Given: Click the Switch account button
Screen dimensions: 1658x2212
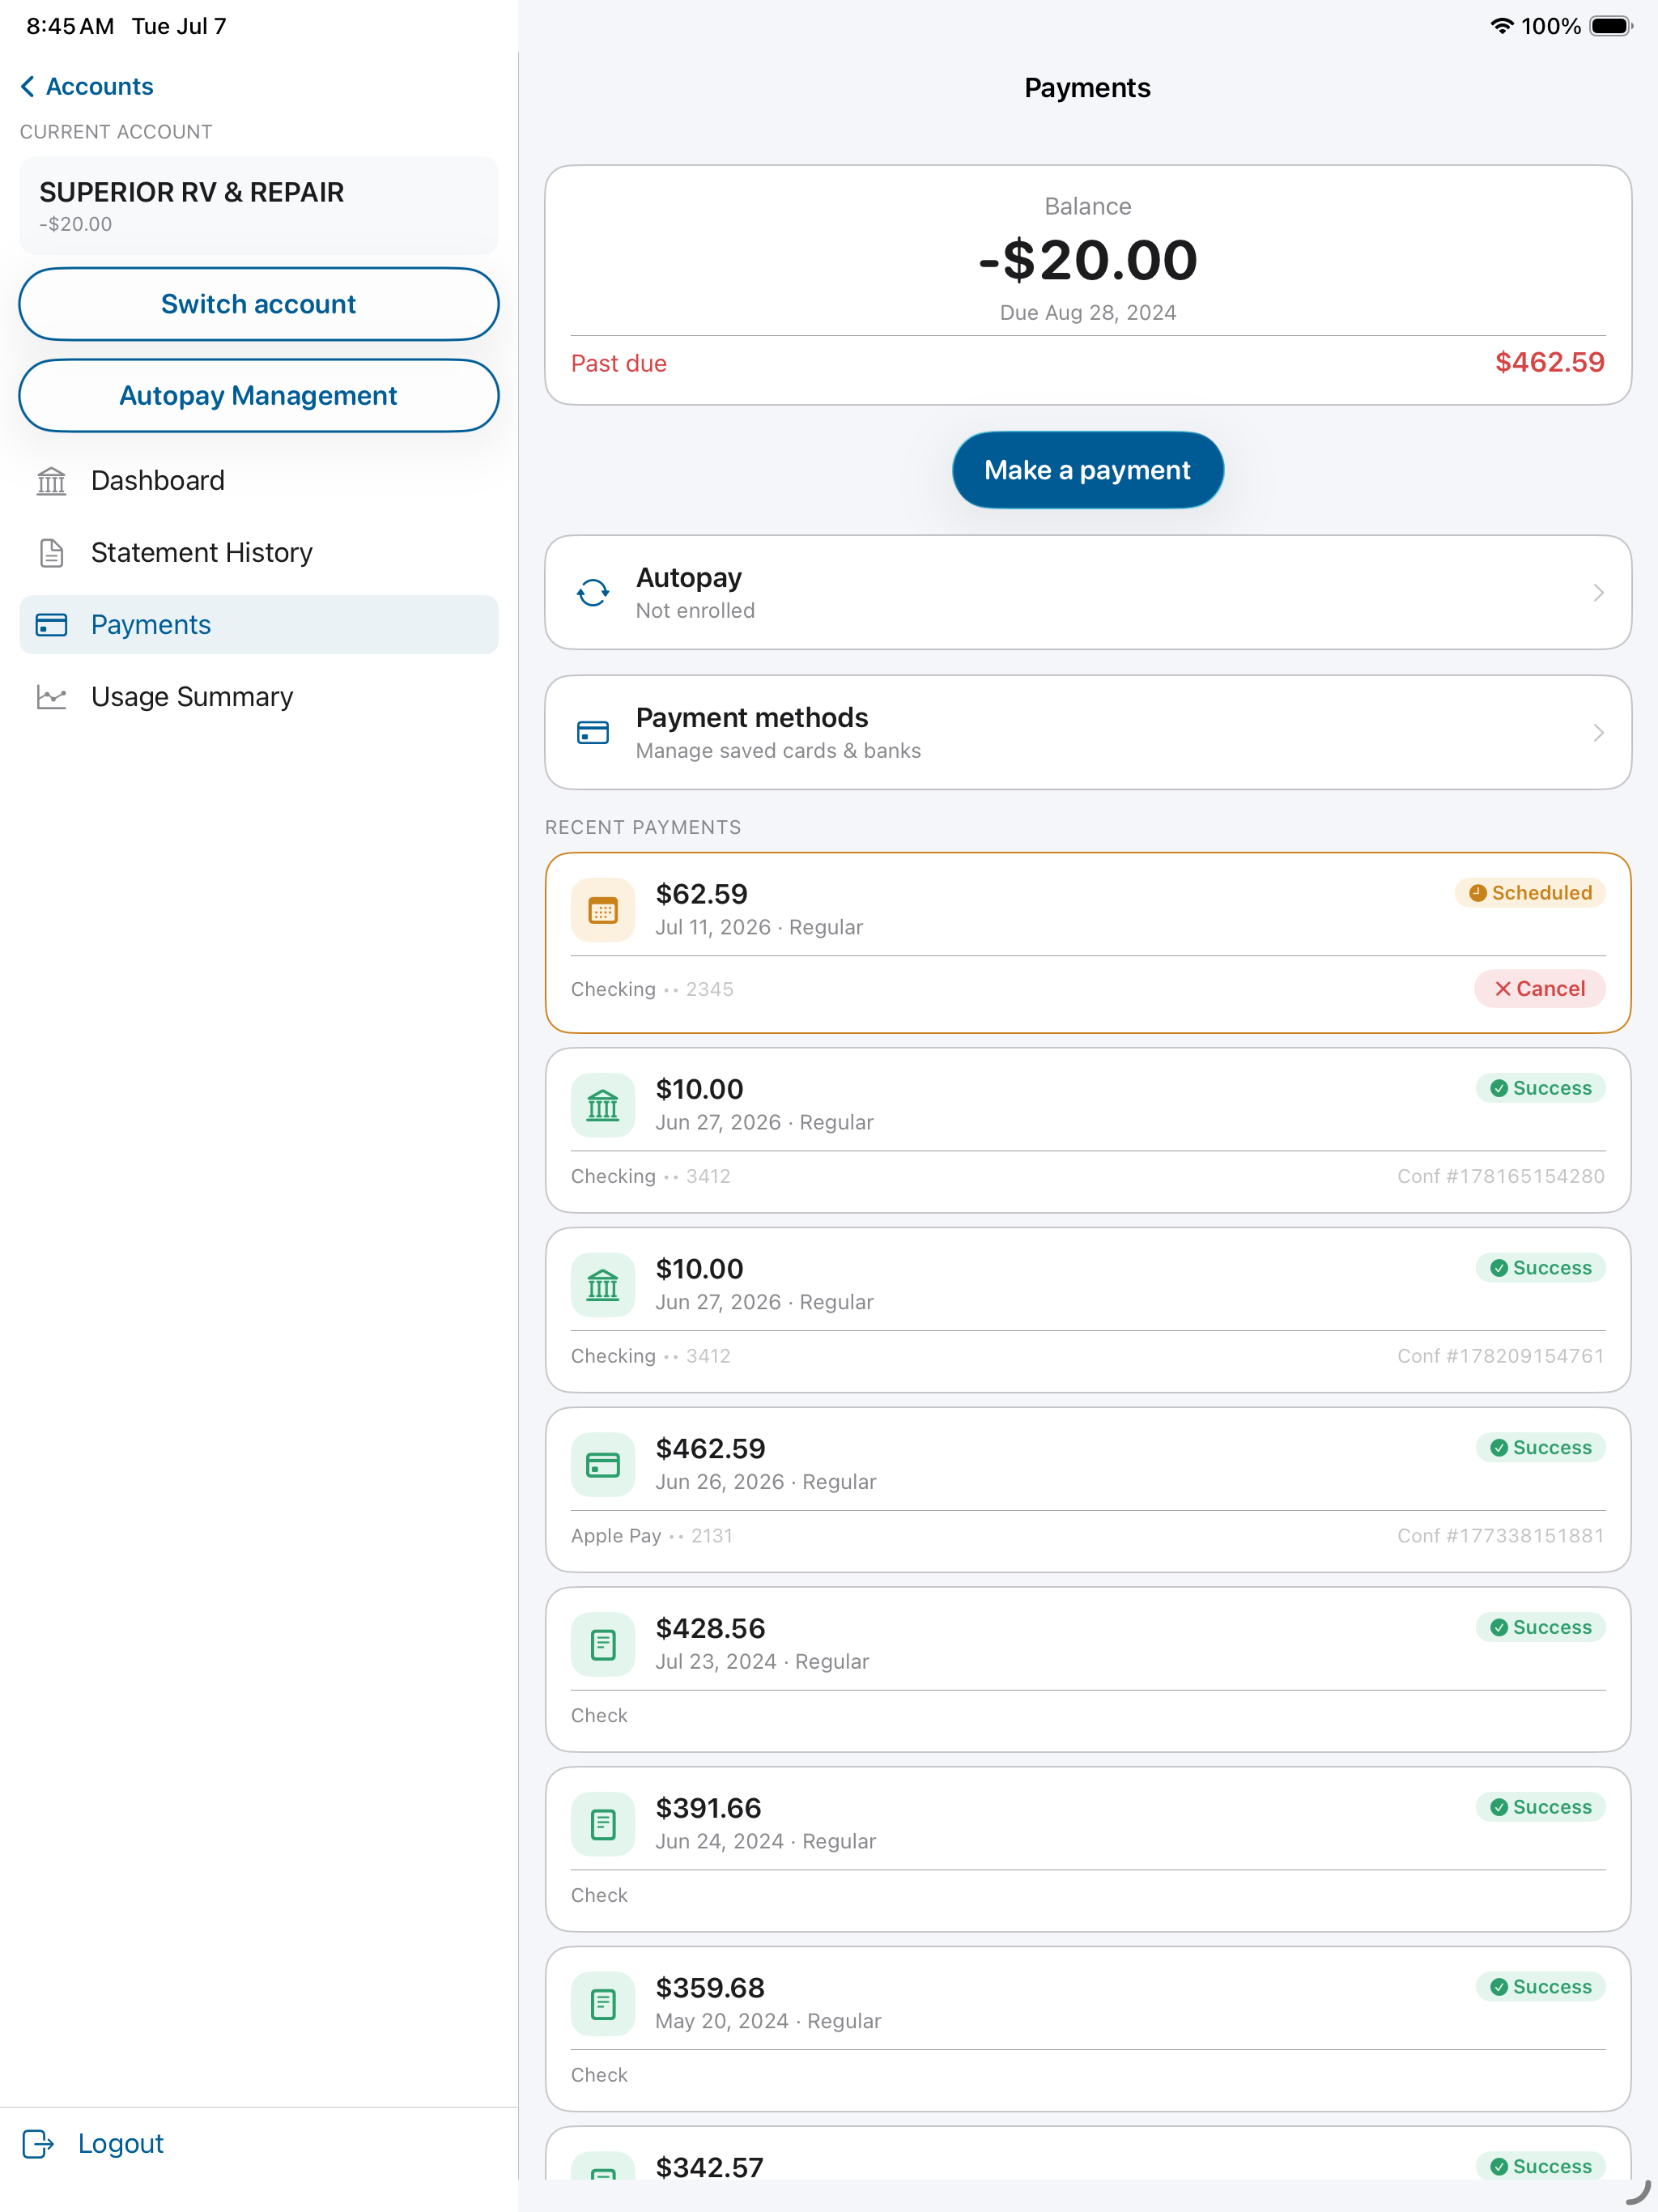Looking at the screenshot, I should [259, 304].
